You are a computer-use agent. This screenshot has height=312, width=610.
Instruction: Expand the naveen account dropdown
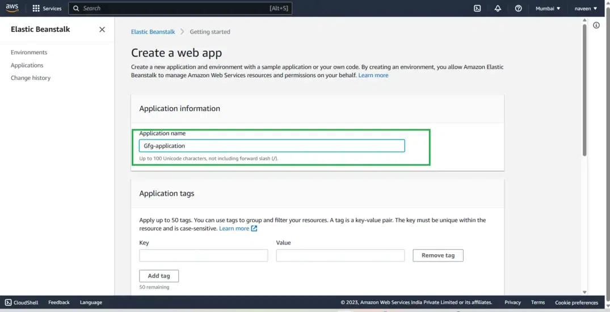(586, 8)
